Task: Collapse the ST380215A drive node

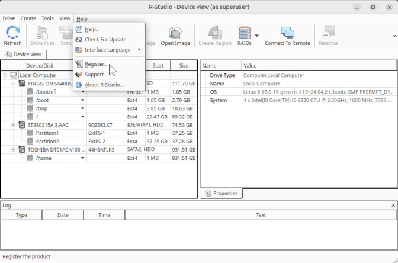Action: (x=14, y=125)
